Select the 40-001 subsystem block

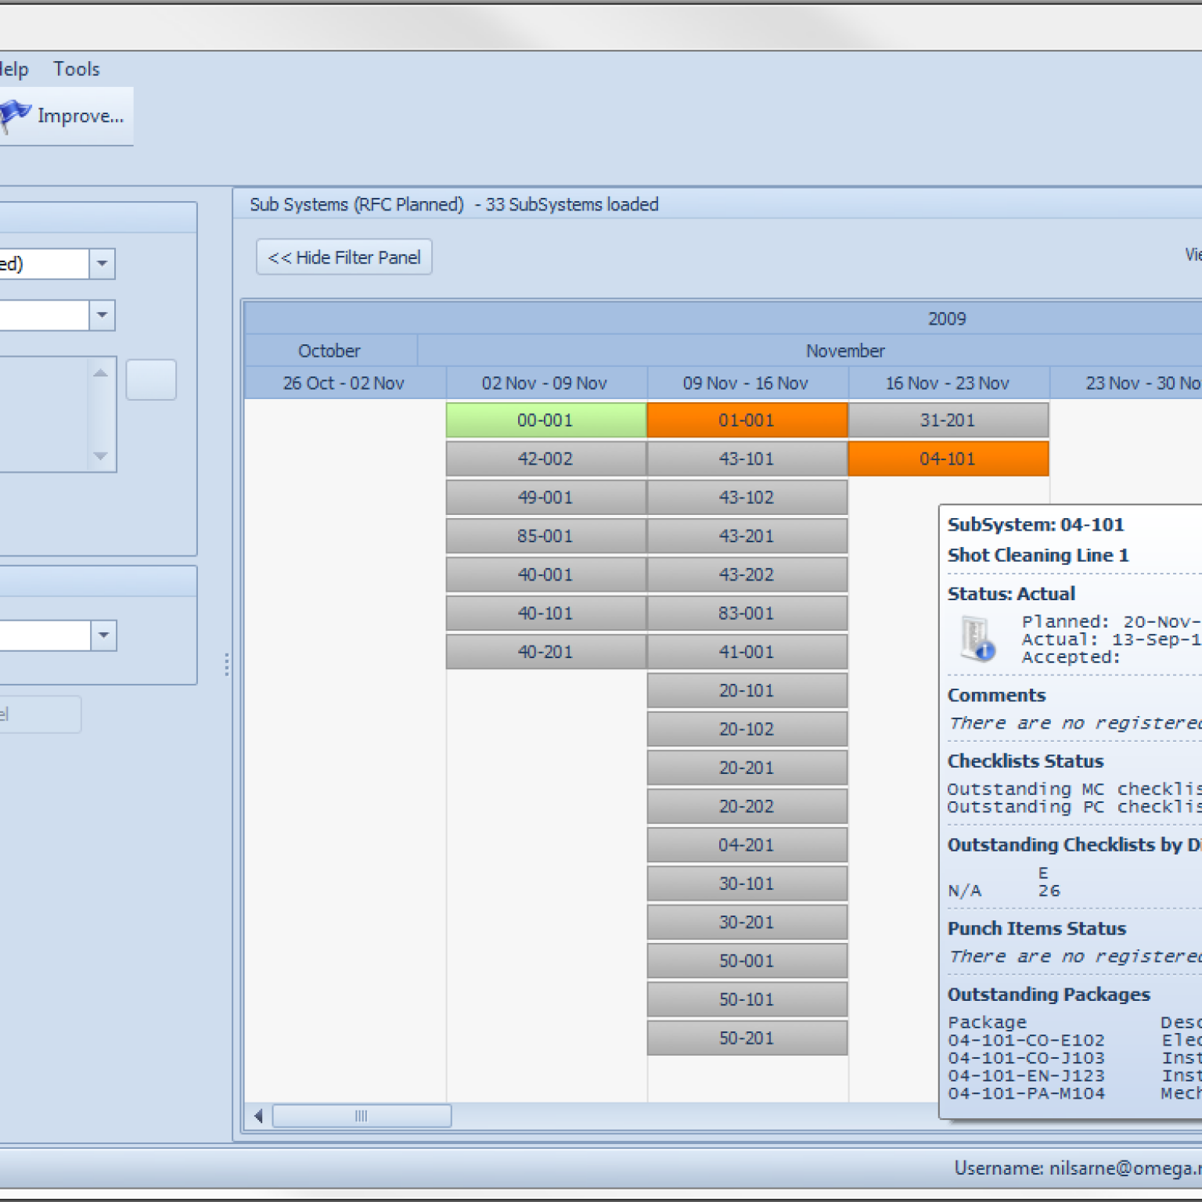[x=545, y=574]
